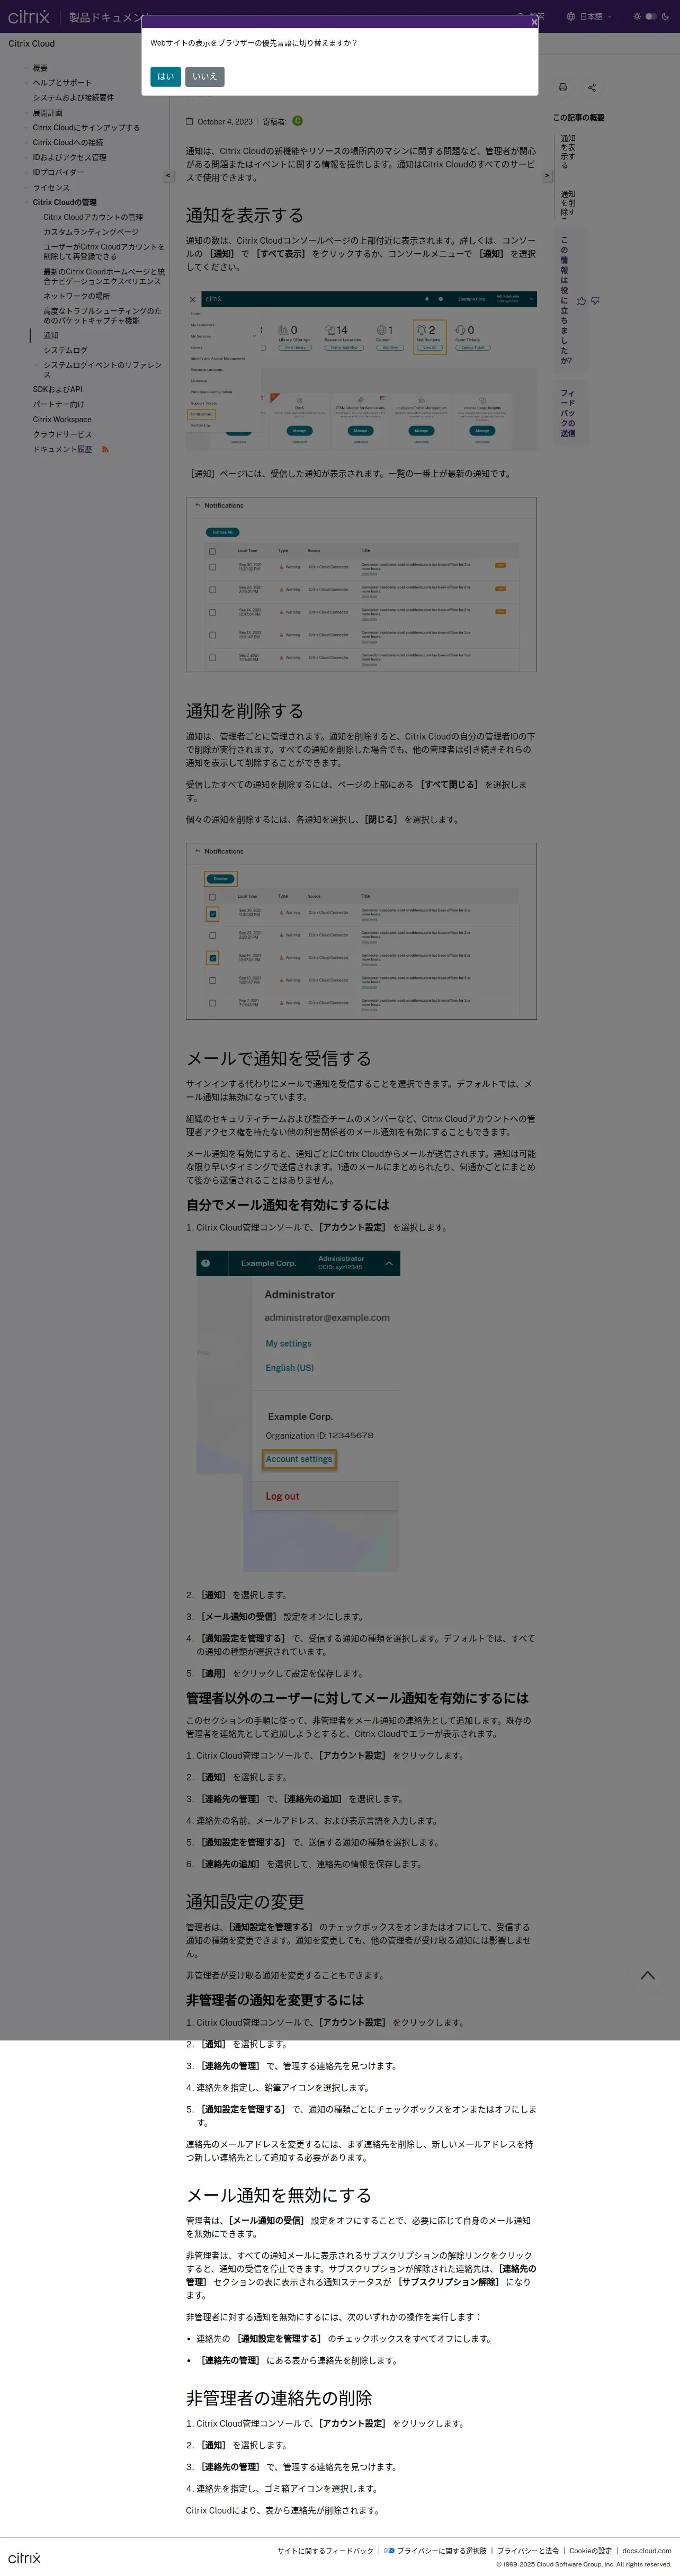Open カスタムランディングページ page
Image resolution: width=680 pixels, height=2576 pixels.
pyautogui.click(x=91, y=232)
